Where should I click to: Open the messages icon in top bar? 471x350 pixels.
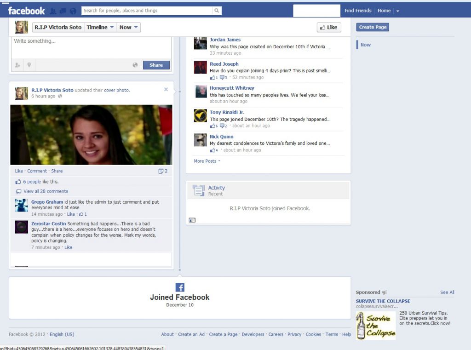pos(63,11)
